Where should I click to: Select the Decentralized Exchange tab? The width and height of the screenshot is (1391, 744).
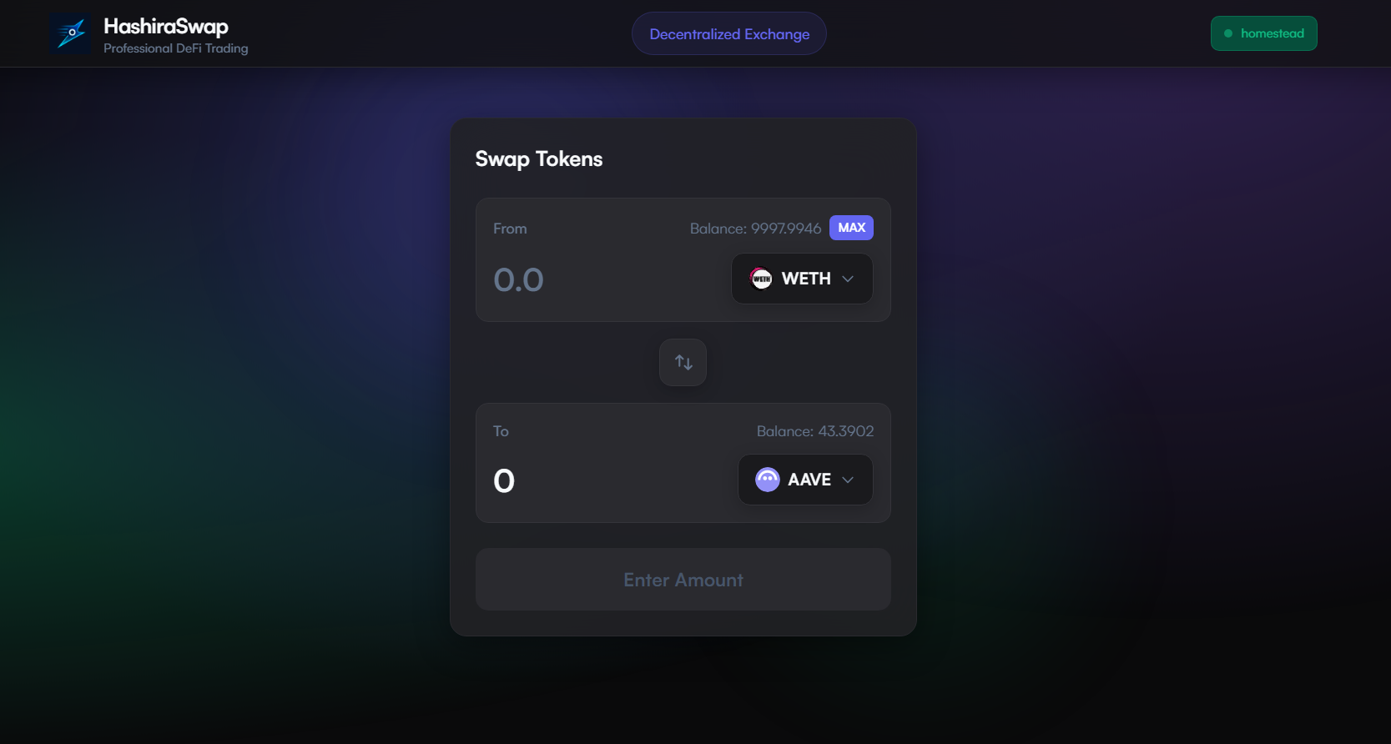[729, 33]
